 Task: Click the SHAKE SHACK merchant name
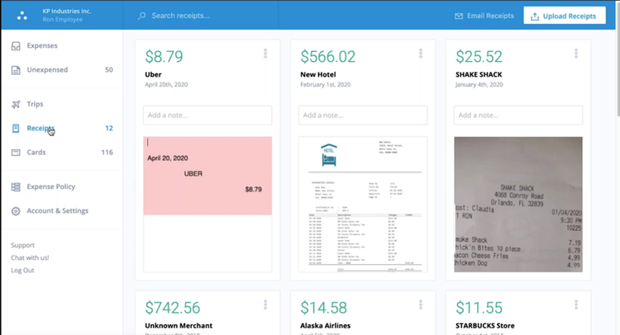[479, 74]
